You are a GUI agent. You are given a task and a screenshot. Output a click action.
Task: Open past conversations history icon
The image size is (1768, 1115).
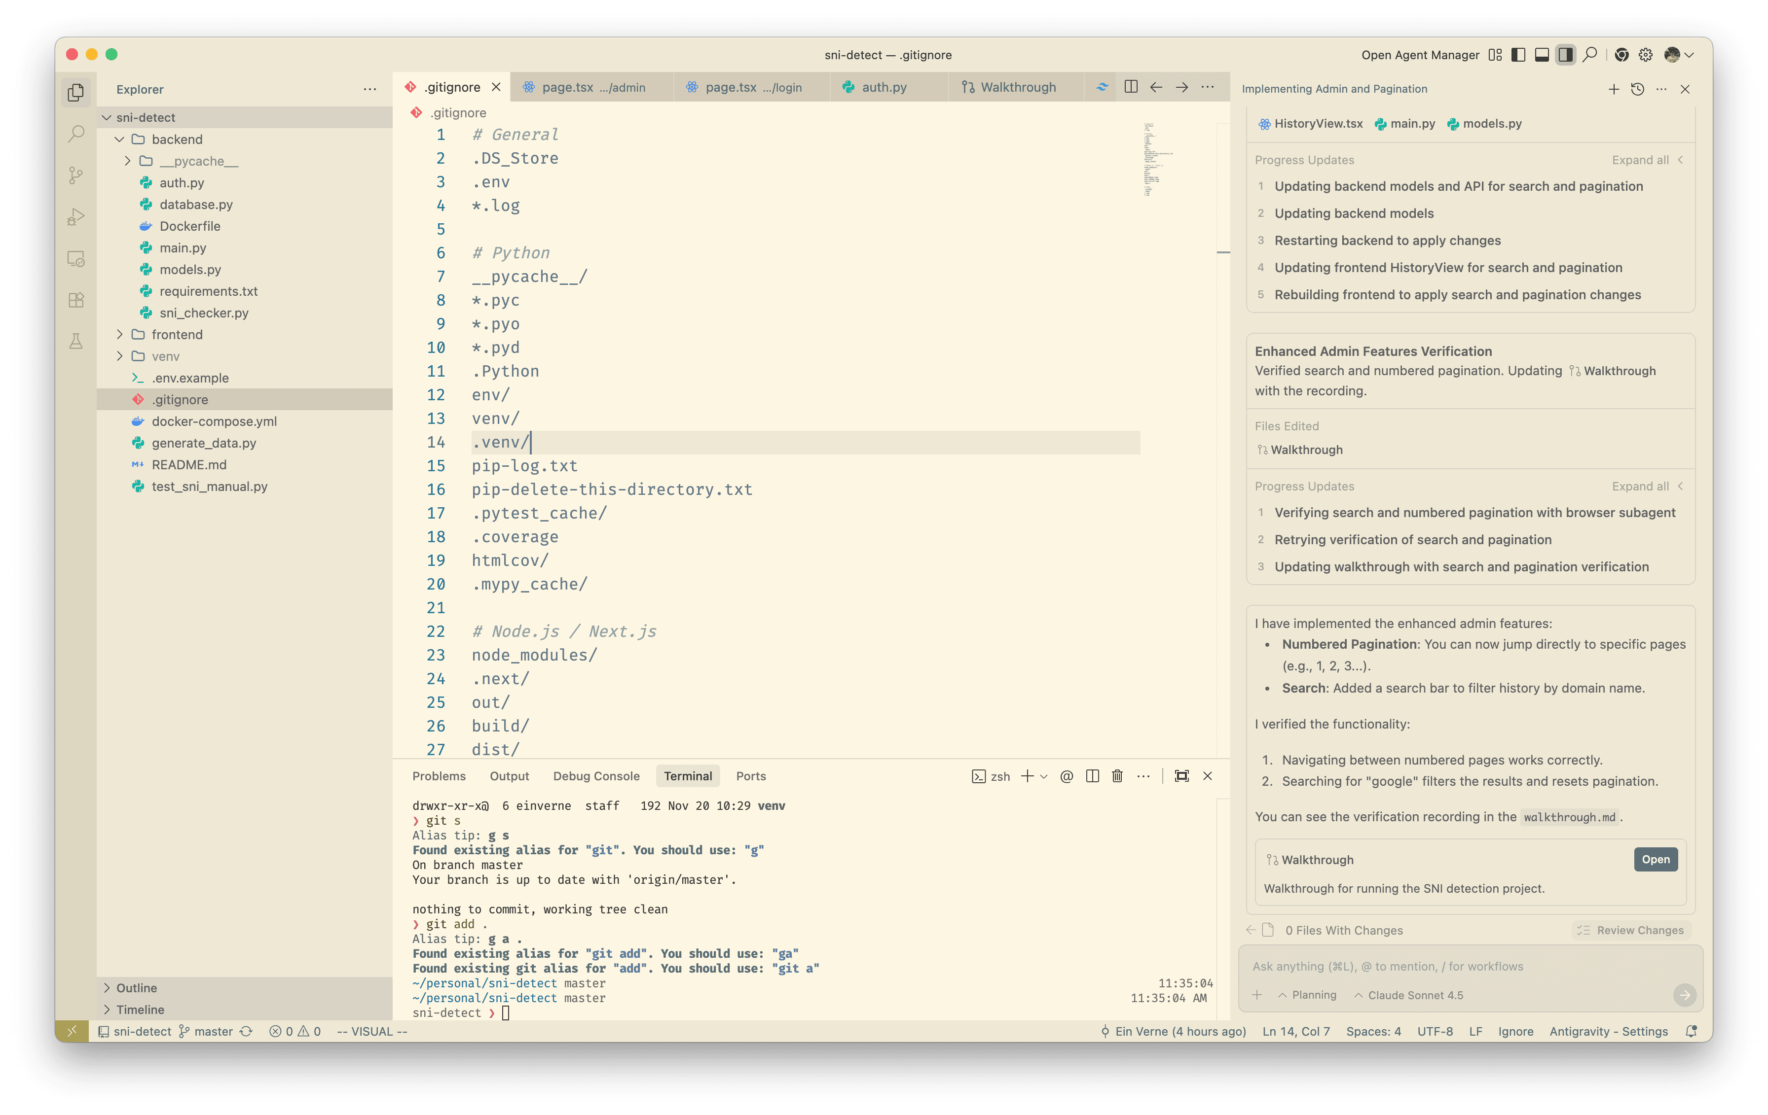coord(1637,90)
